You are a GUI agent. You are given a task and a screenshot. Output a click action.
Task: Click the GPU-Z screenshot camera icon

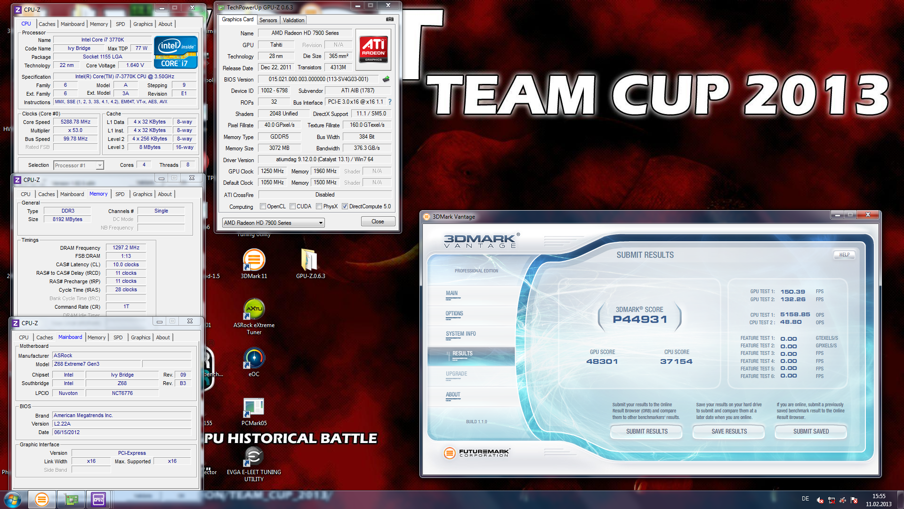point(390,19)
